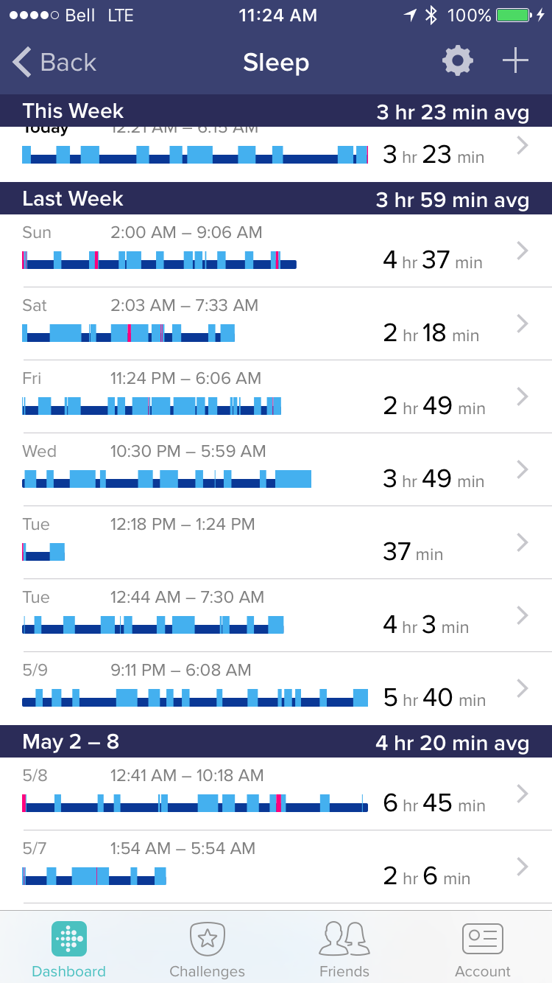
Task: Select Tuesday 12:44 AM sleep graph
Action: (153, 626)
